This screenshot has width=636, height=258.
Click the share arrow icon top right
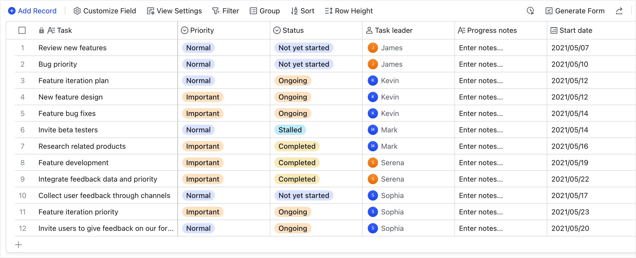(620, 11)
